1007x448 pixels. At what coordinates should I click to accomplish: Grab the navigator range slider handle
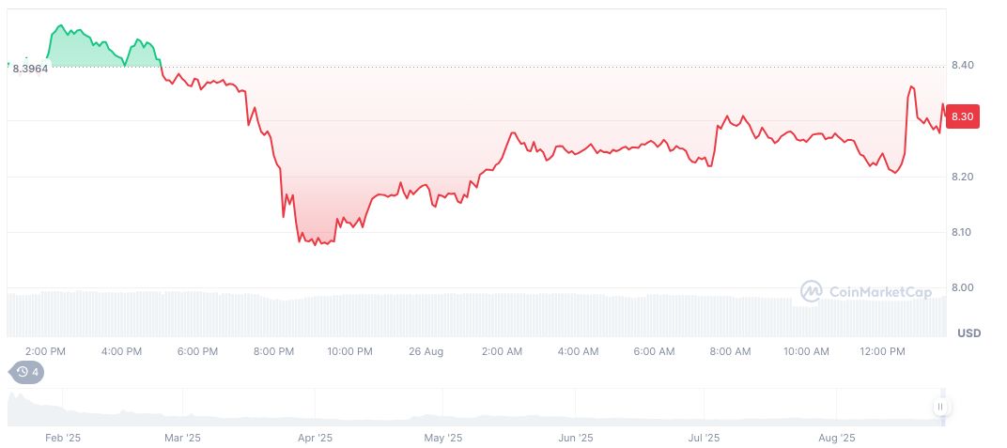[x=940, y=408]
